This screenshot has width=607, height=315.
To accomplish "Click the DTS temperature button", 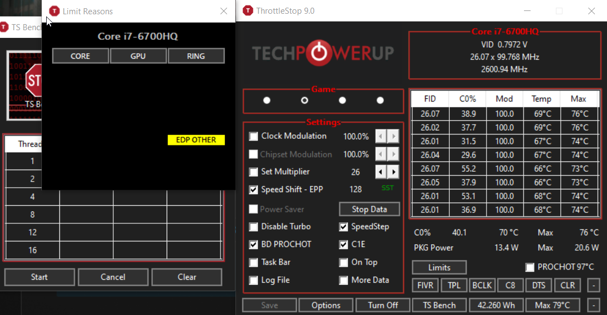I will [538, 285].
